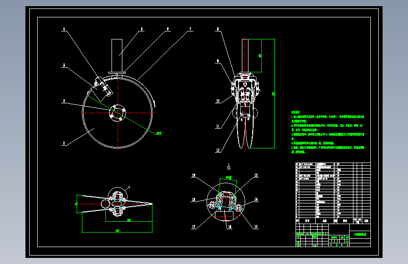The image size is (408, 264).
Task: Select callout number 6 label
Action: point(168,29)
